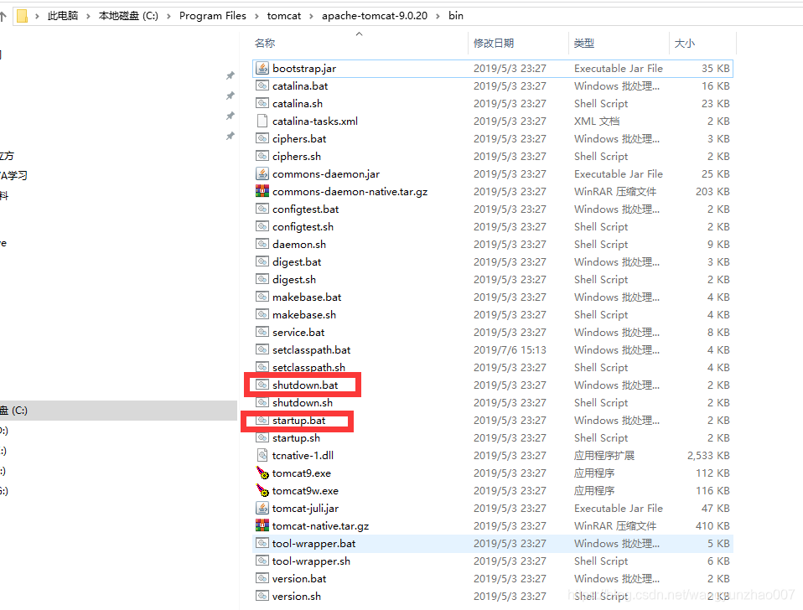Go to 本地磁盘 (C:) breadcrumb
Image resolution: width=803 pixels, height=610 pixels.
(x=128, y=16)
